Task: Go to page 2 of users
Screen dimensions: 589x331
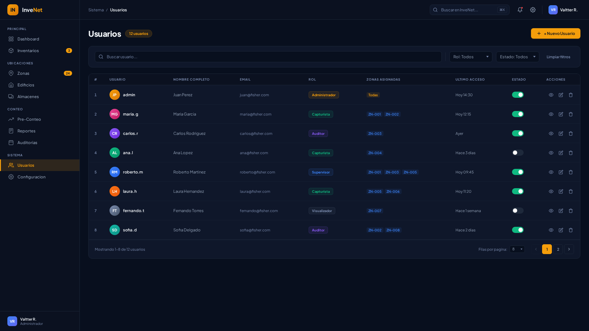Action: 558,249
